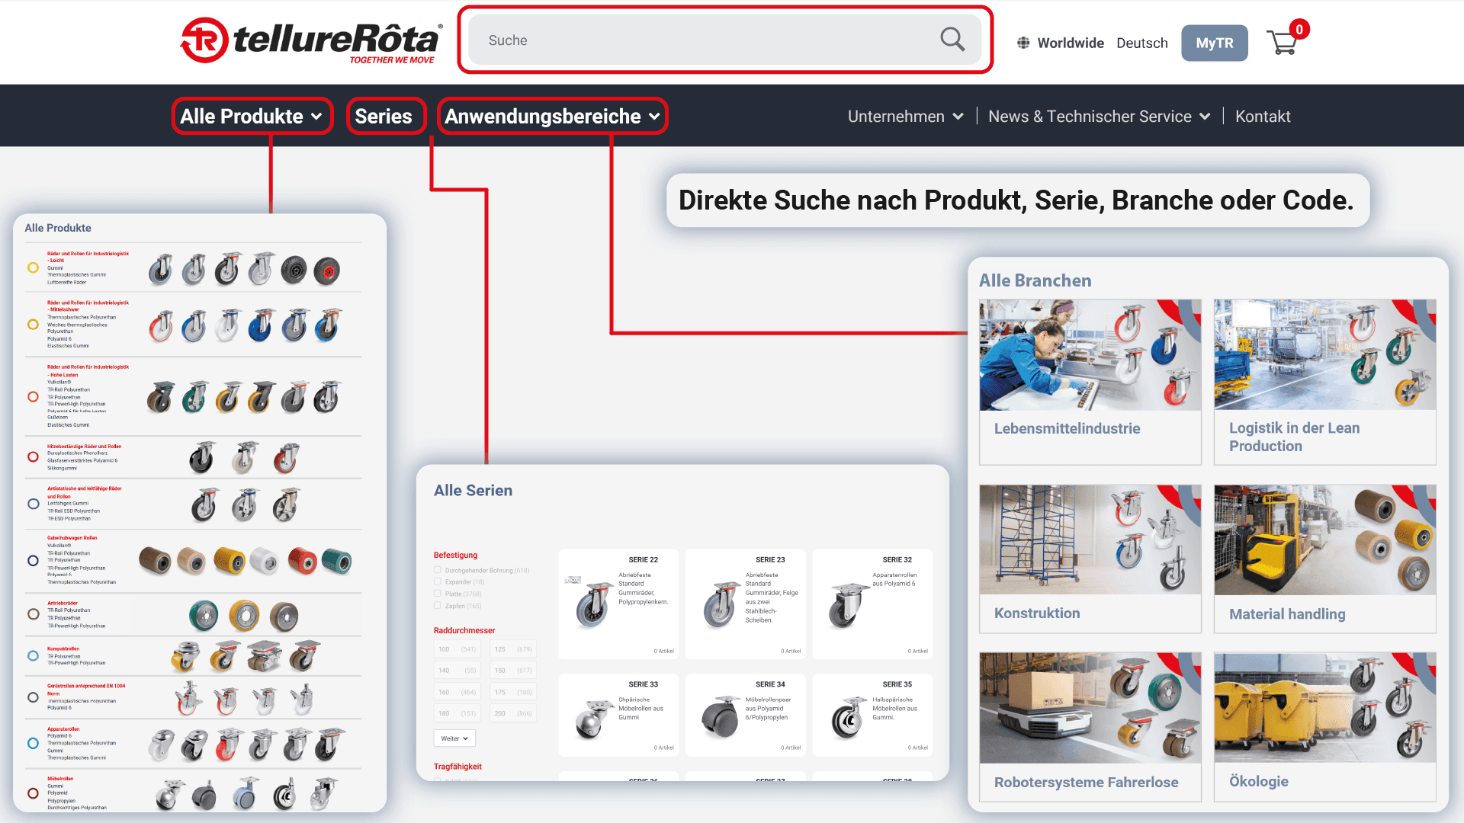The width and height of the screenshot is (1464, 823).
Task: Open the shopping cart icon
Action: point(1283,43)
